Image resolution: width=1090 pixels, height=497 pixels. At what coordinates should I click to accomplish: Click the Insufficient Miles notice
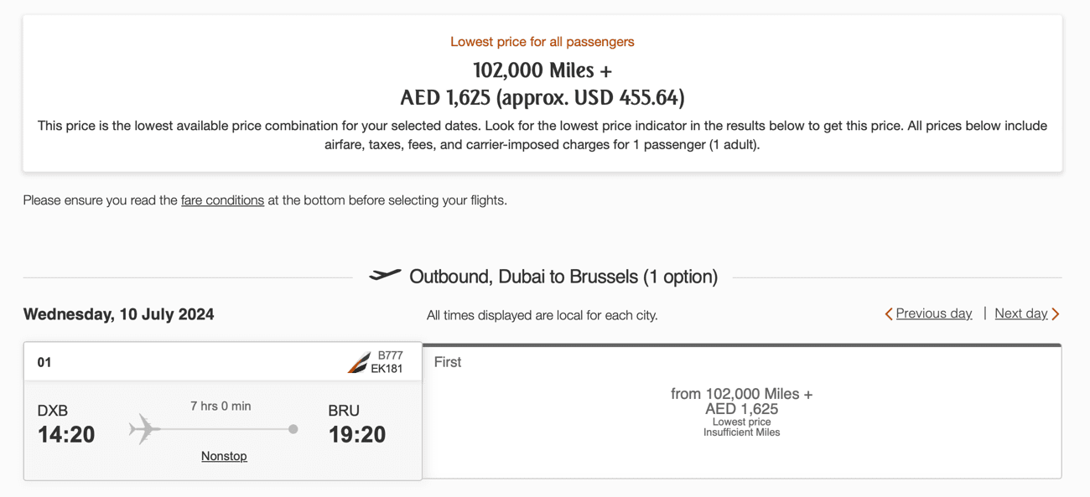pos(741,432)
